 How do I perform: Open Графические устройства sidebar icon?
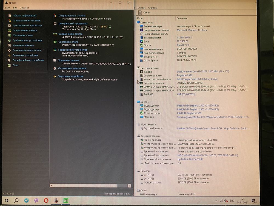(10, 40)
